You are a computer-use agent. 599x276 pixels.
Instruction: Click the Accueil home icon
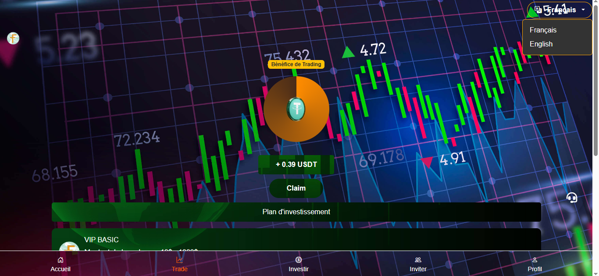[x=61, y=260]
